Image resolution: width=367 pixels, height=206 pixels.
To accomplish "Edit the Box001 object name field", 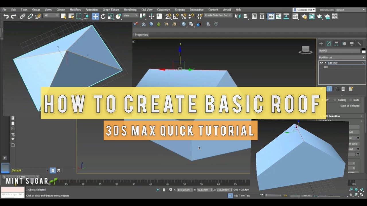I will tap(339, 51).
